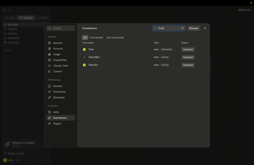Viewport: 254px width, 165px height.
Task: Open Developer settings
Action: pyautogui.click(x=61, y=97)
